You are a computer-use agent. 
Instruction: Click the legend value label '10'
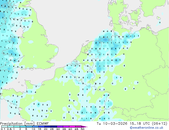click(33, 129)
